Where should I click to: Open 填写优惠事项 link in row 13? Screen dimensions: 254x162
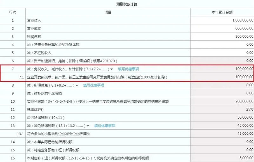tap(104, 126)
